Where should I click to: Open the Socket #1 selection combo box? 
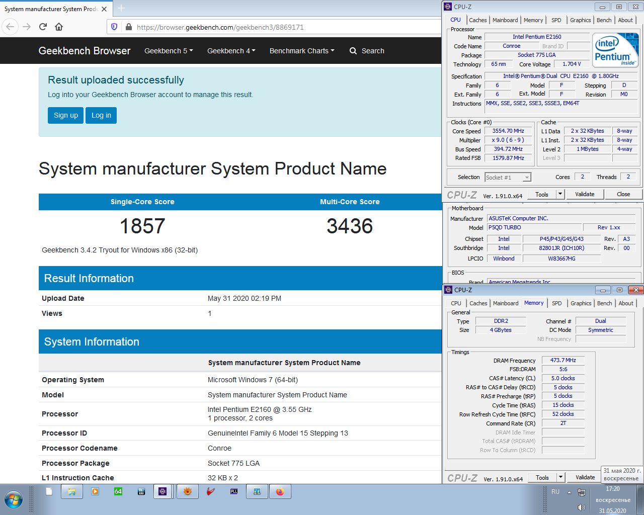point(508,177)
